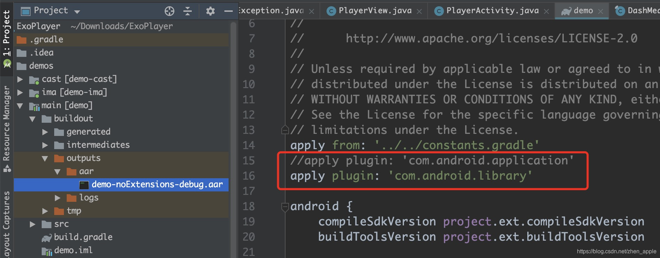Fold the comment block at line 13
This screenshot has width=660, height=258.
click(x=285, y=130)
